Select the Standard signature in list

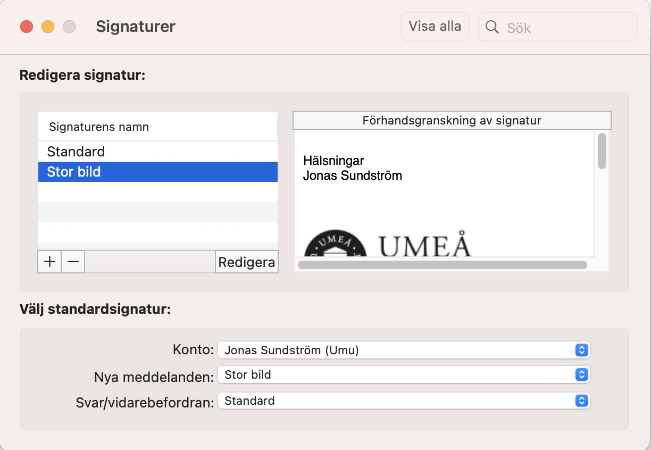click(158, 152)
